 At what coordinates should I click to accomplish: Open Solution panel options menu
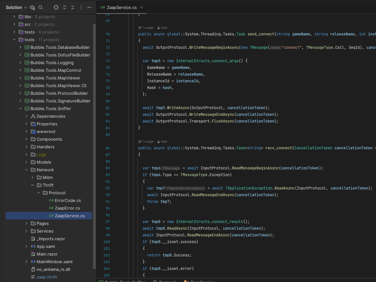click(81, 7)
